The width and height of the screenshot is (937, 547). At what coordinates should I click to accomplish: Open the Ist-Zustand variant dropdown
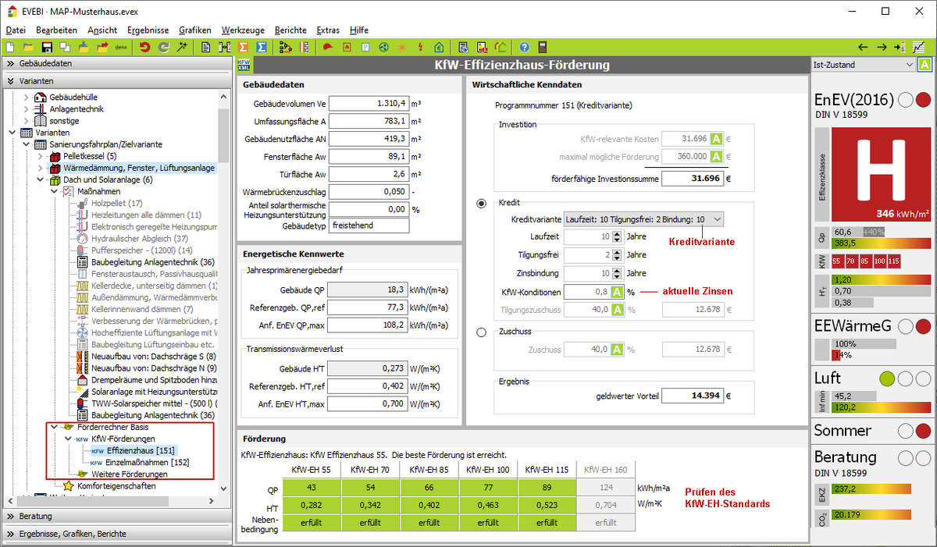(864, 65)
